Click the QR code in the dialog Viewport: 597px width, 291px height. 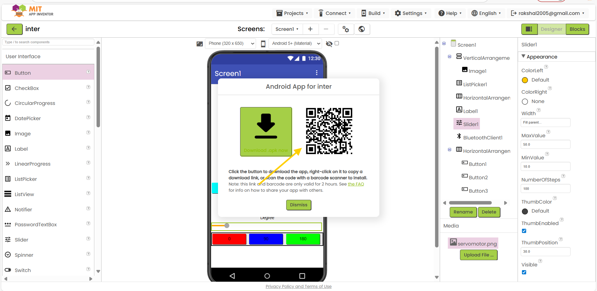[329, 131]
